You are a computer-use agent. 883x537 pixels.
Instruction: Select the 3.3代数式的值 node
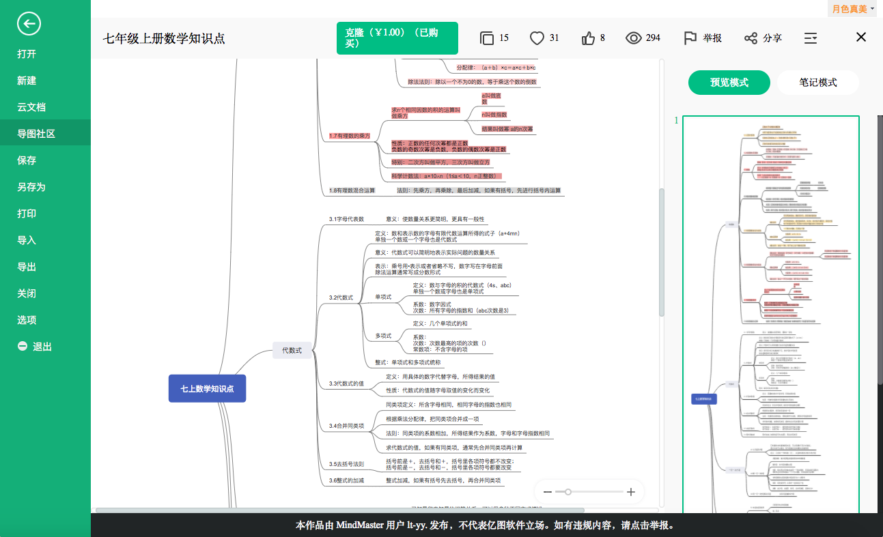(346, 383)
